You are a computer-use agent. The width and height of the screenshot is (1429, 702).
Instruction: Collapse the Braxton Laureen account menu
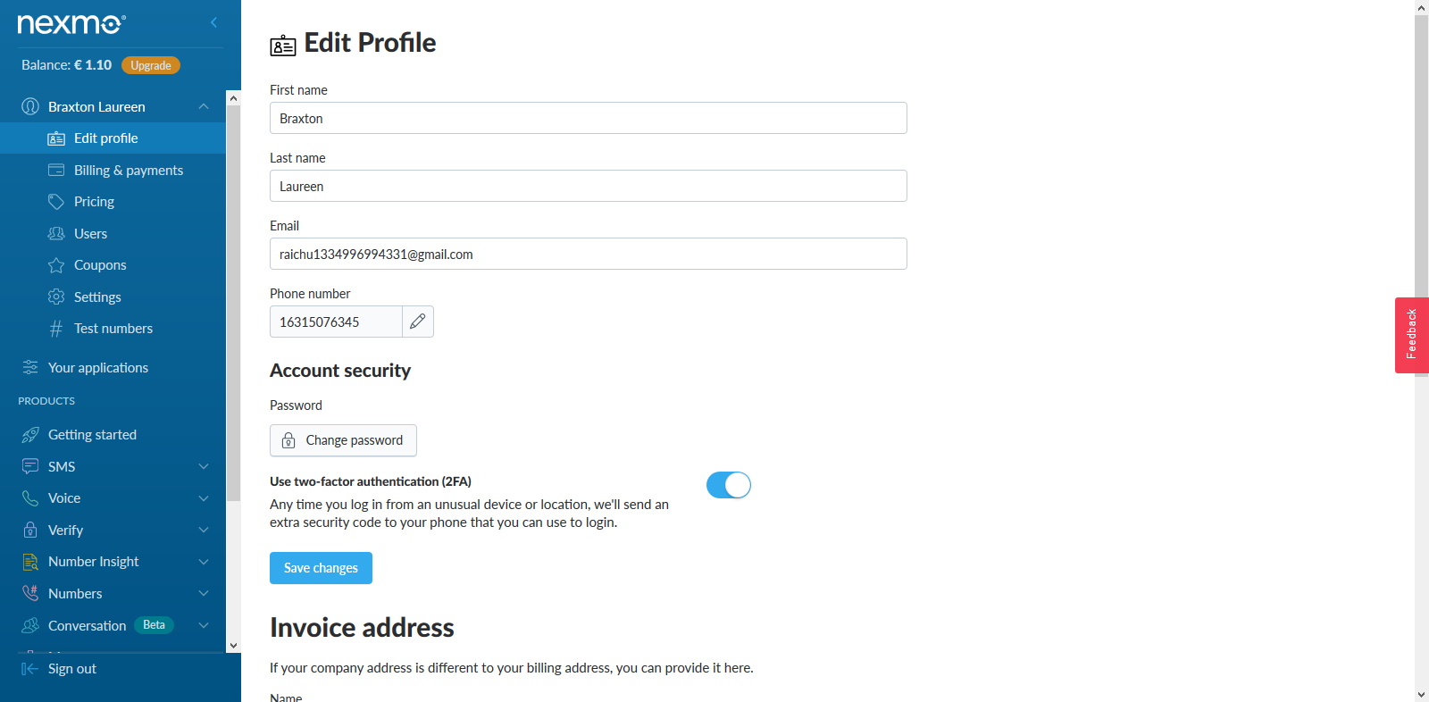[x=204, y=106]
